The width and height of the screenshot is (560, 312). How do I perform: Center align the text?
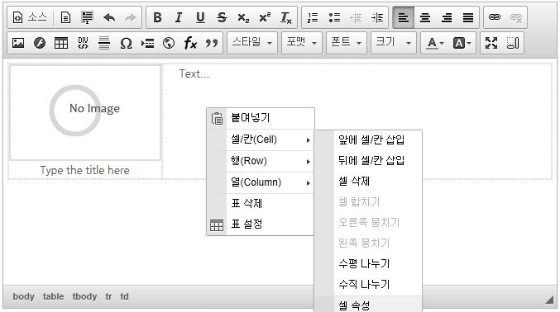425,17
